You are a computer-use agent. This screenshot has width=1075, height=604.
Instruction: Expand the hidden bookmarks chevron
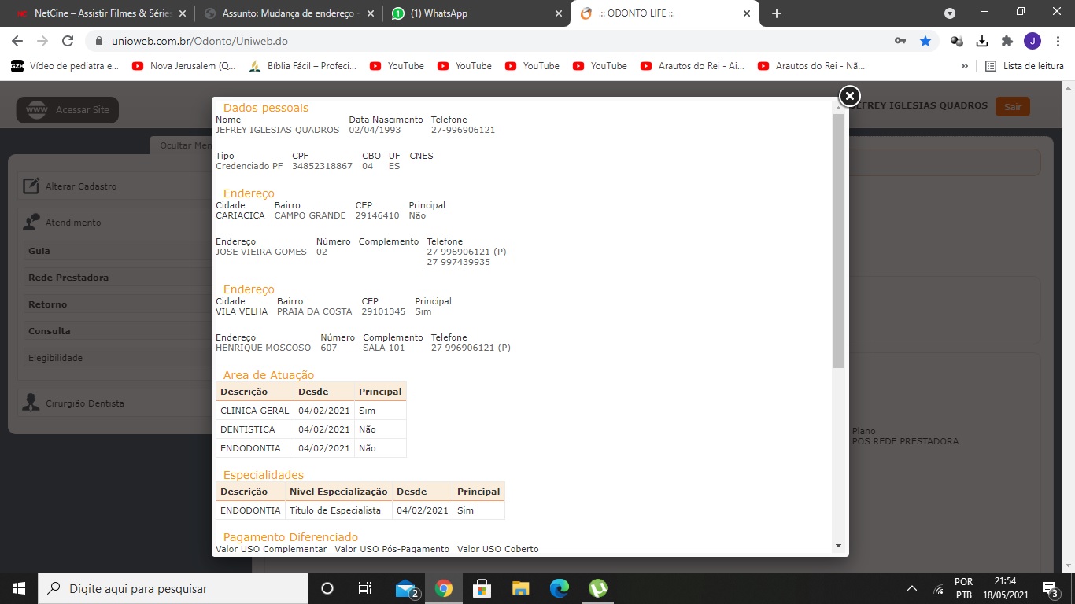(965, 66)
